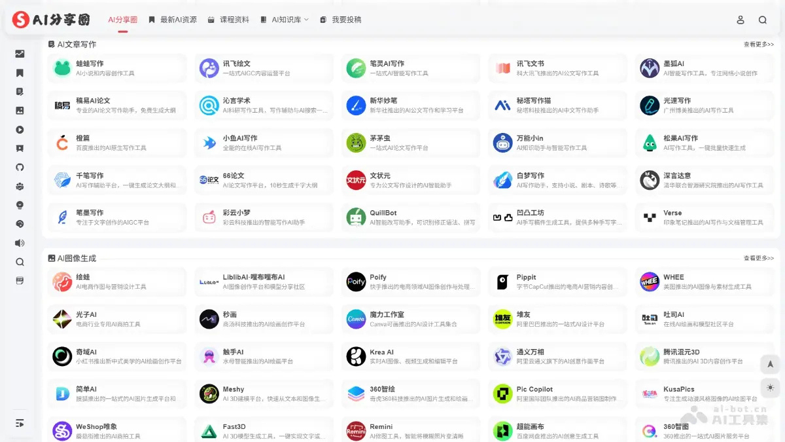785x442 pixels.
Task: Open the 绘蛙 card
Action: click(x=117, y=282)
